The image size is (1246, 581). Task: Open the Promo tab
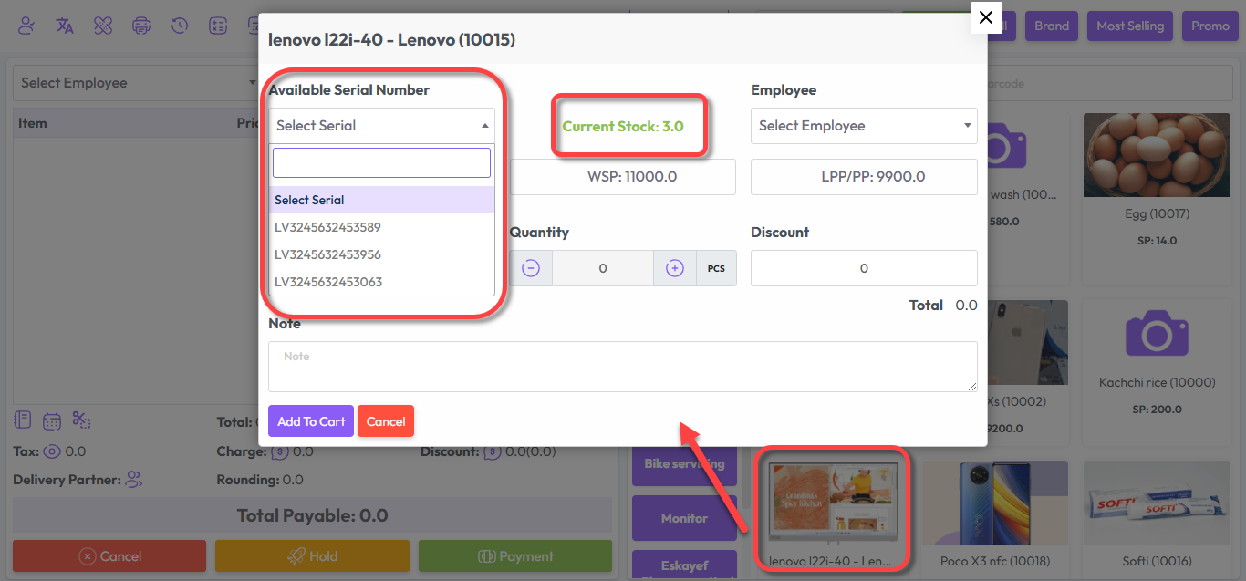[1210, 26]
